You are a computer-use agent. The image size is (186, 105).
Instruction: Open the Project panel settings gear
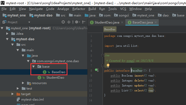(77, 22)
